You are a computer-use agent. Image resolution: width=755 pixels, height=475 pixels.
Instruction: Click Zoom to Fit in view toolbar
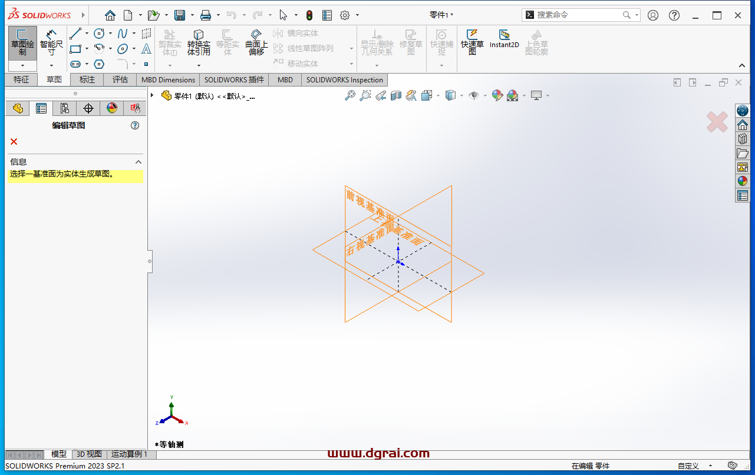point(350,95)
